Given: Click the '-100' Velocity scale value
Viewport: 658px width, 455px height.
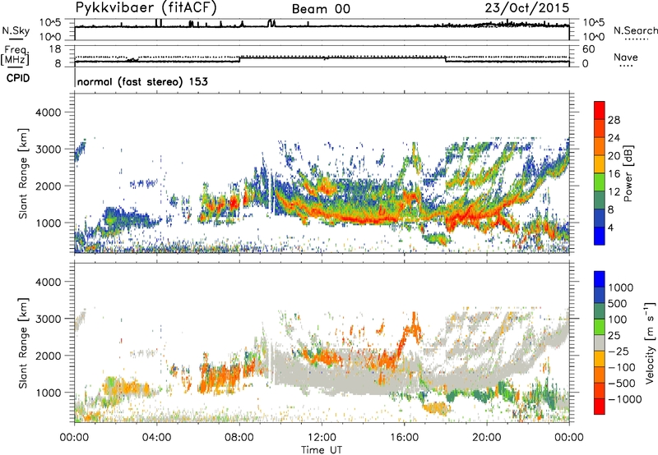Looking at the screenshot, I should [x=622, y=367].
